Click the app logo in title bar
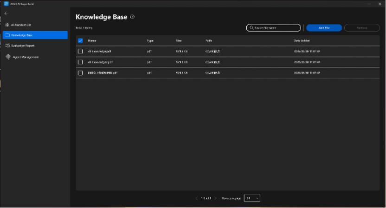Screen dimensions: 386x208 click(6, 4)
